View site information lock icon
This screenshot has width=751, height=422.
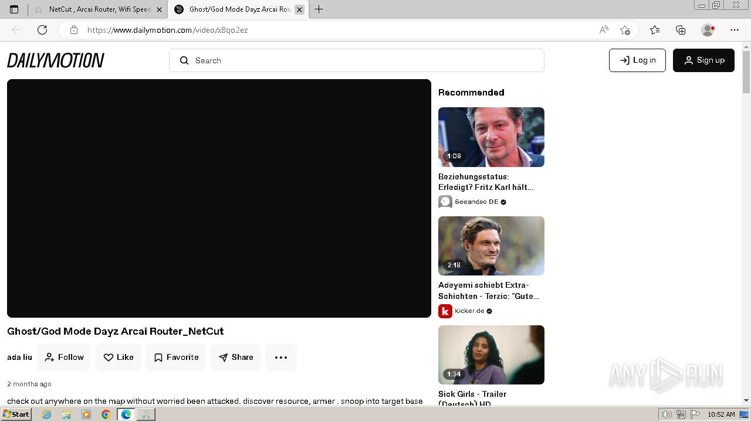point(74,30)
